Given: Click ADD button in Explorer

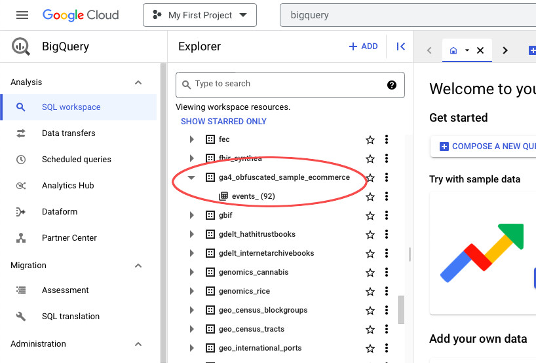Looking at the screenshot, I should [363, 46].
